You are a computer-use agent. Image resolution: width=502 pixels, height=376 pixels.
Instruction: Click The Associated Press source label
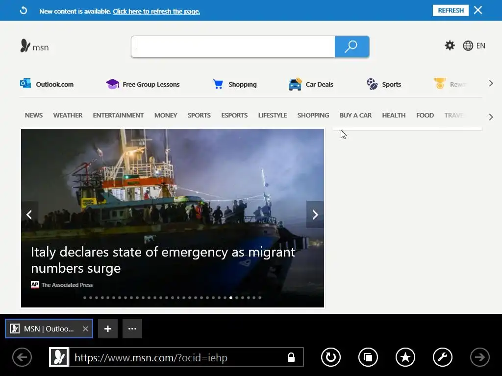(x=62, y=285)
